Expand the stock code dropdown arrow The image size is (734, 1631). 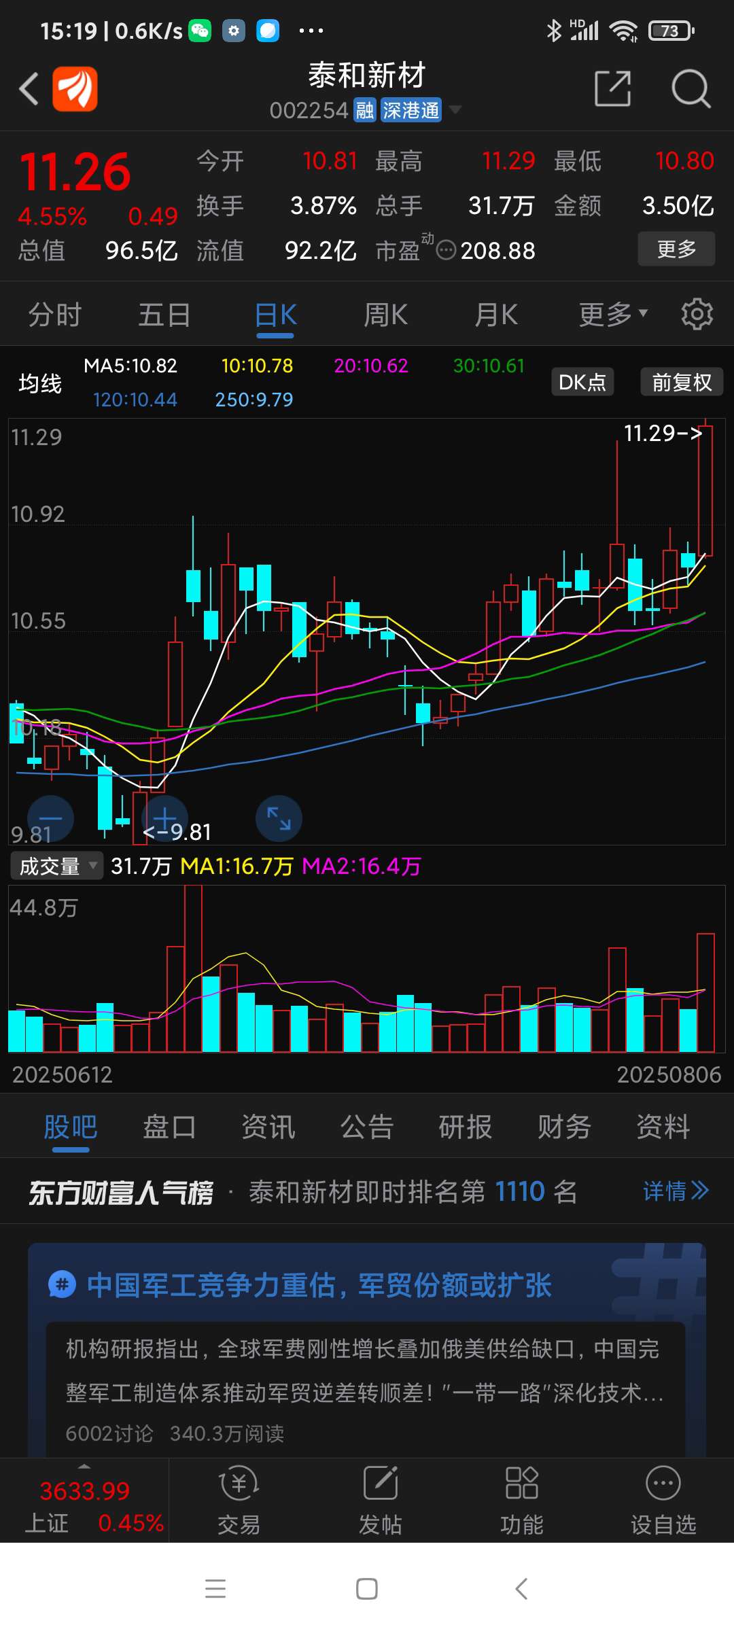point(455,110)
